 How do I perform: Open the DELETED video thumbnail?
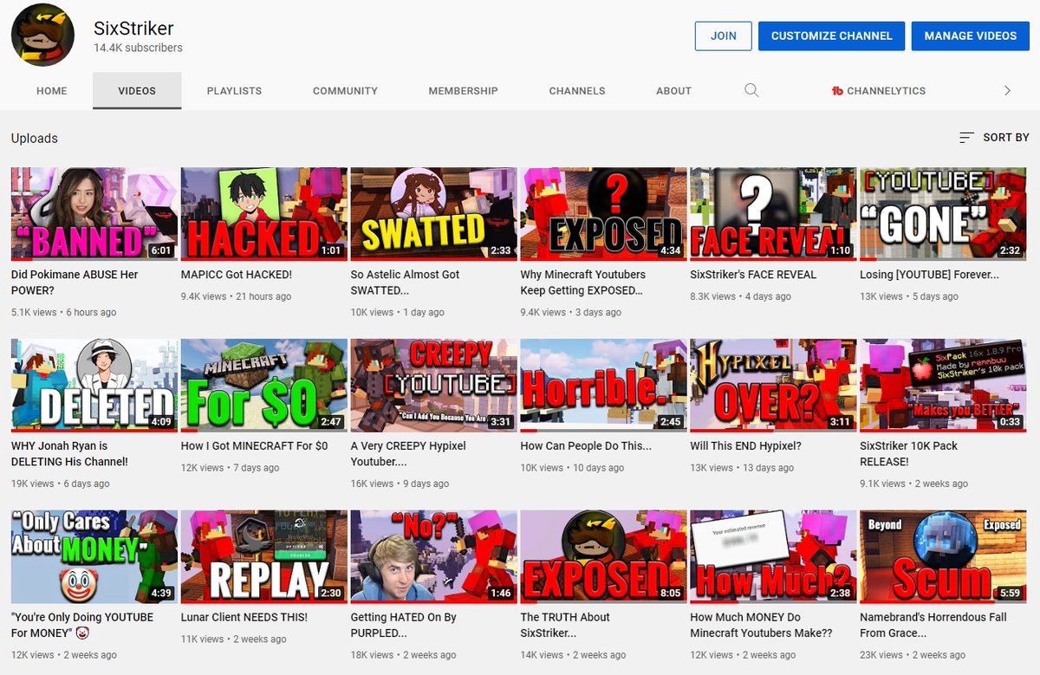[94, 386]
